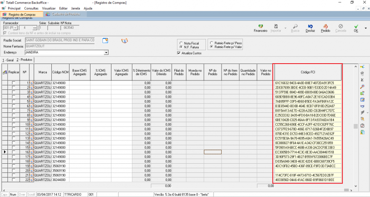The width and height of the screenshot is (370, 197).
Task: Open the Fornecedor 001 dropdown
Action: tap(14, 28)
